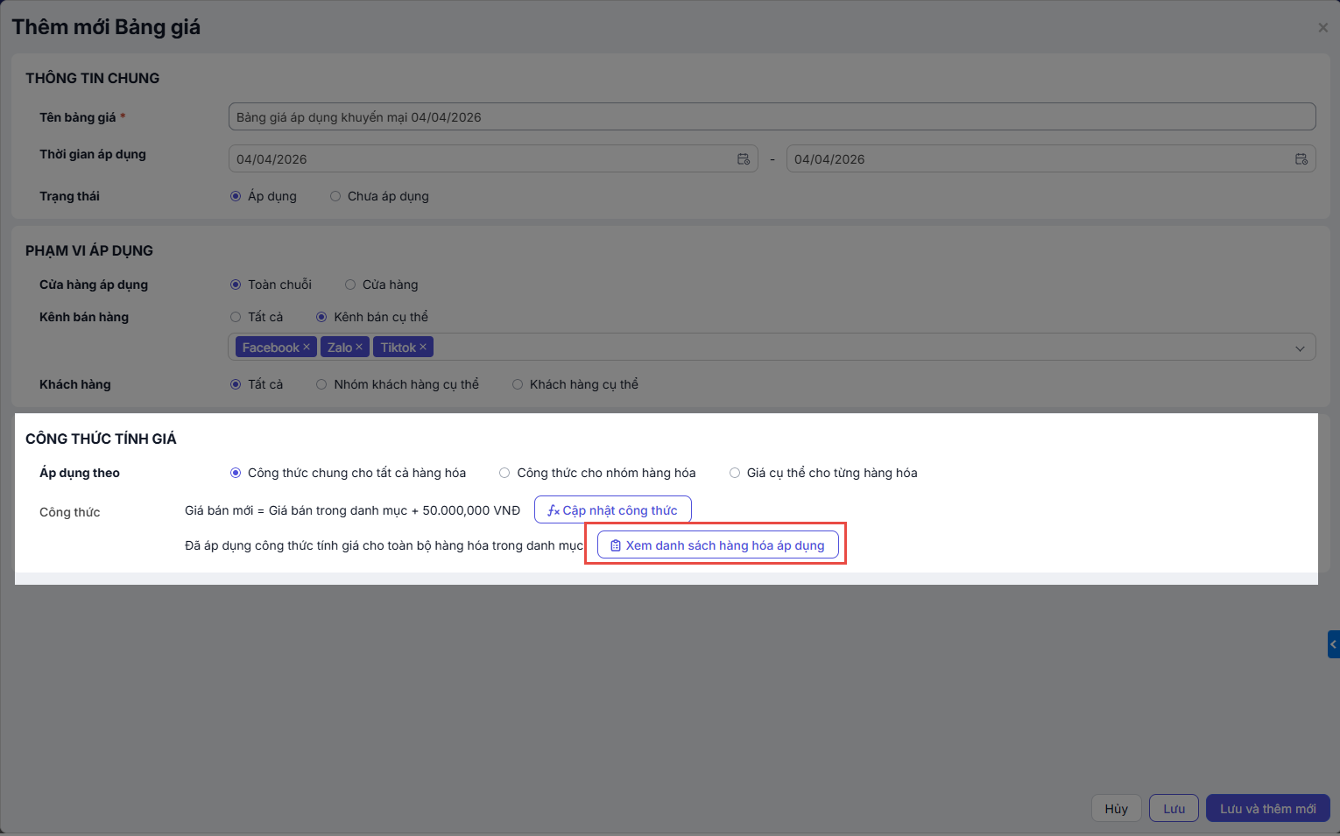Remove the Facebook channel tag
Viewport: 1340px width, 836px height.
pos(307,348)
